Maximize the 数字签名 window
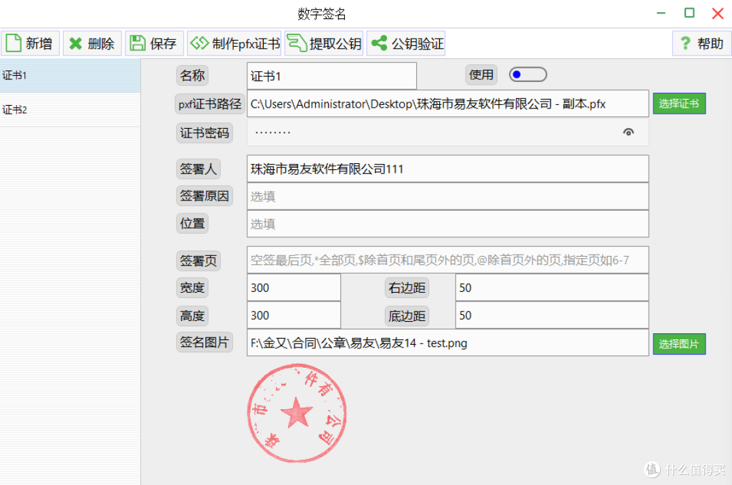This screenshot has width=732, height=485. point(689,13)
